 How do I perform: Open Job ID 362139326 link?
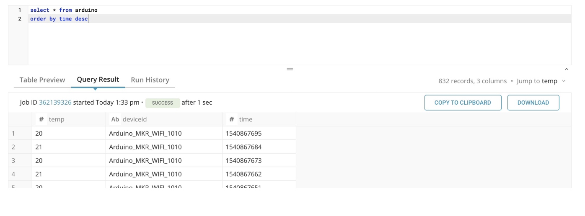[x=55, y=103]
